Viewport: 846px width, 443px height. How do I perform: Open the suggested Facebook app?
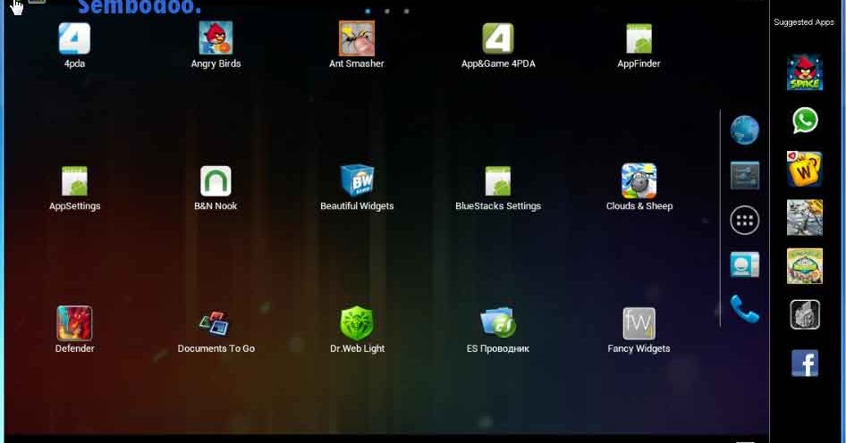[805, 364]
